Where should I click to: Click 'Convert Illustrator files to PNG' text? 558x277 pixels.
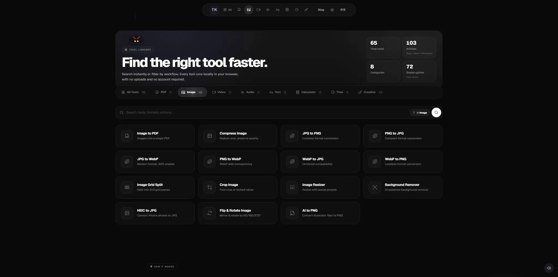(x=322, y=215)
